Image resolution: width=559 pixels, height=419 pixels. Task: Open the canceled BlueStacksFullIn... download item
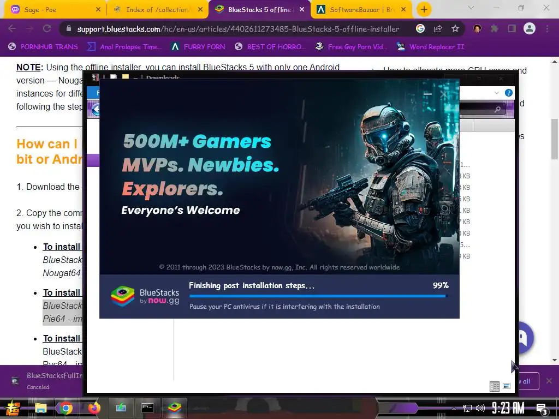coord(47,380)
